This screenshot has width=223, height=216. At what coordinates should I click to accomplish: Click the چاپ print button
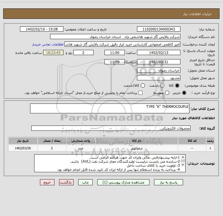(x=85, y=182)
